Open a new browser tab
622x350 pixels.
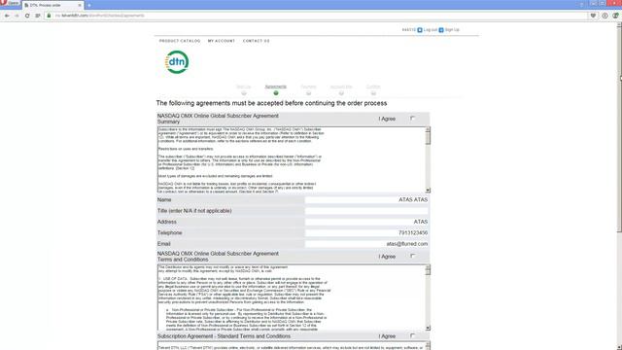pyautogui.click(x=88, y=5)
